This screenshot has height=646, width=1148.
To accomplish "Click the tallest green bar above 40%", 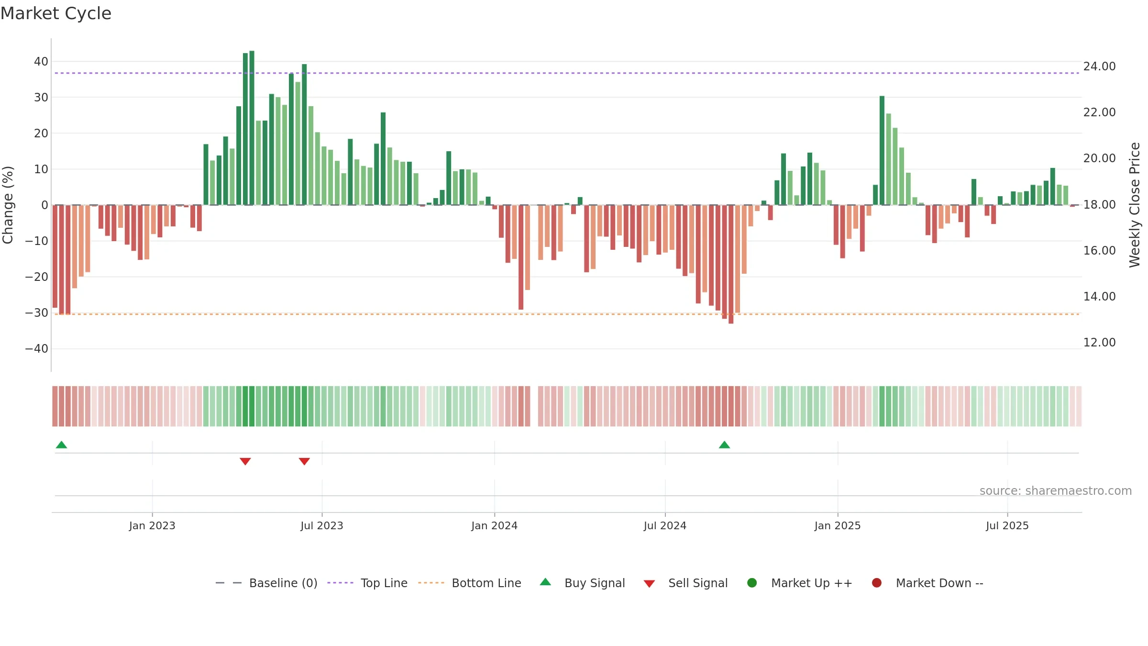I will [x=252, y=128].
